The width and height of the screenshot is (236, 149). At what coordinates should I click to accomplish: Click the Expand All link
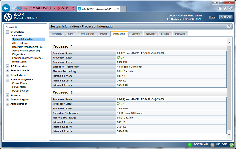[11, 27]
